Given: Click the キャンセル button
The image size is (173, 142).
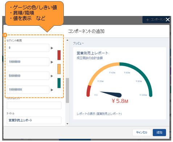Looking at the screenshot, I should (142, 133).
